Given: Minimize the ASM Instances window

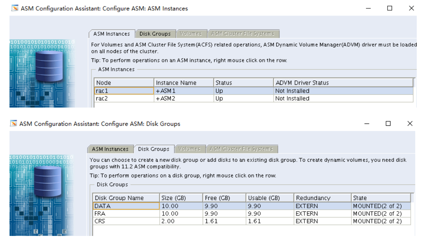Looking at the screenshot, I should (368, 8).
